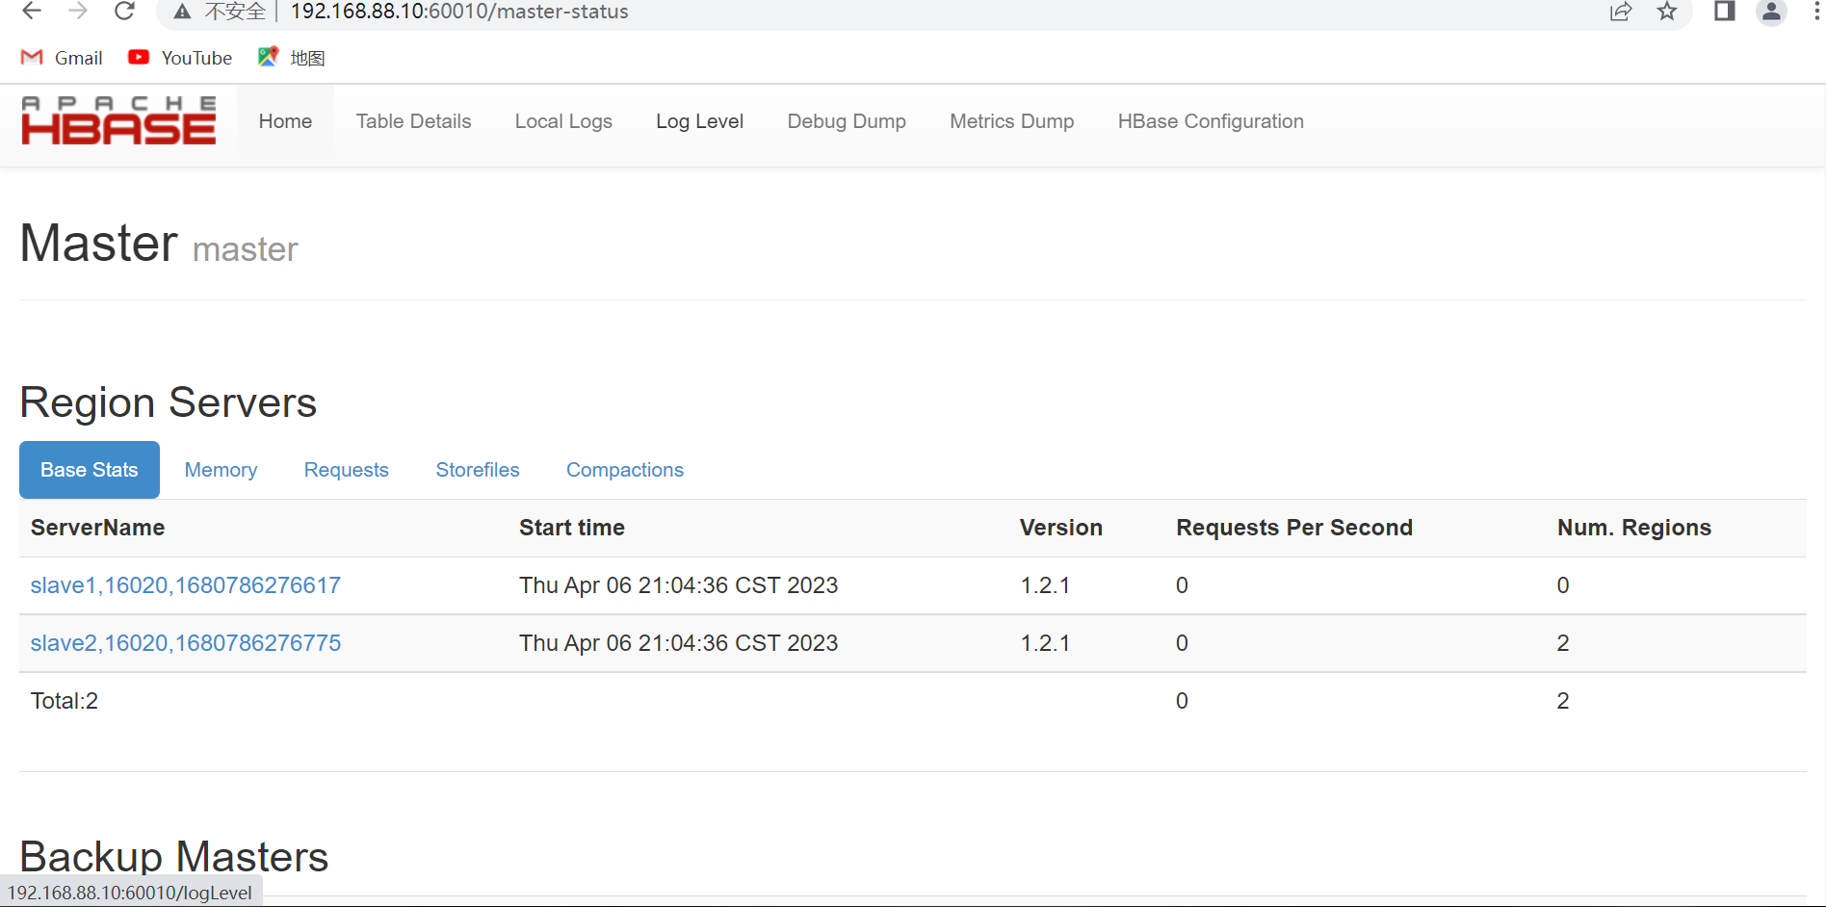Click the ServerName column header
Image resolution: width=1826 pixels, height=907 pixels.
tap(97, 528)
